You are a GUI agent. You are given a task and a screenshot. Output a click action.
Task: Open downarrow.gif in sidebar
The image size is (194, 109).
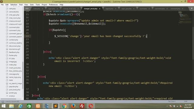[x=15, y=49]
